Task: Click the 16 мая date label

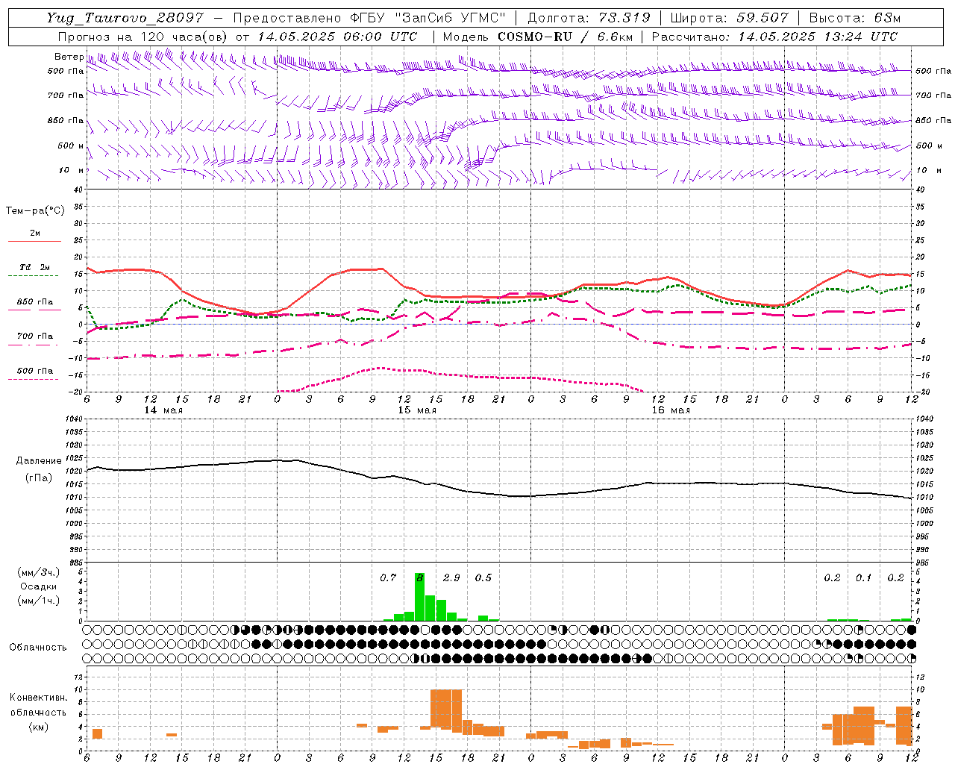Action: click(x=671, y=410)
